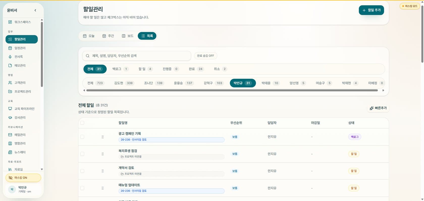
Task: Click the horizontal assignee scrollbar track
Action: [232, 90]
